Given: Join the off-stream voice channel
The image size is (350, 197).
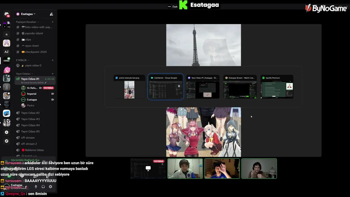Looking at the screenshot, I should point(35,138).
